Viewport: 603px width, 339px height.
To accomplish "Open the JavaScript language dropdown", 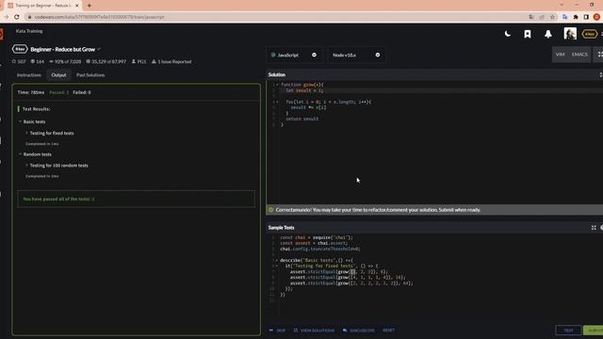I will [x=295, y=55].
